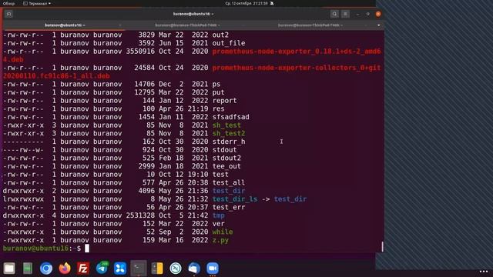The height and width of the screenshot is (277, 493).
Task: Open the blue four-petal app in the dock
Action: click(x=120, y=269)
